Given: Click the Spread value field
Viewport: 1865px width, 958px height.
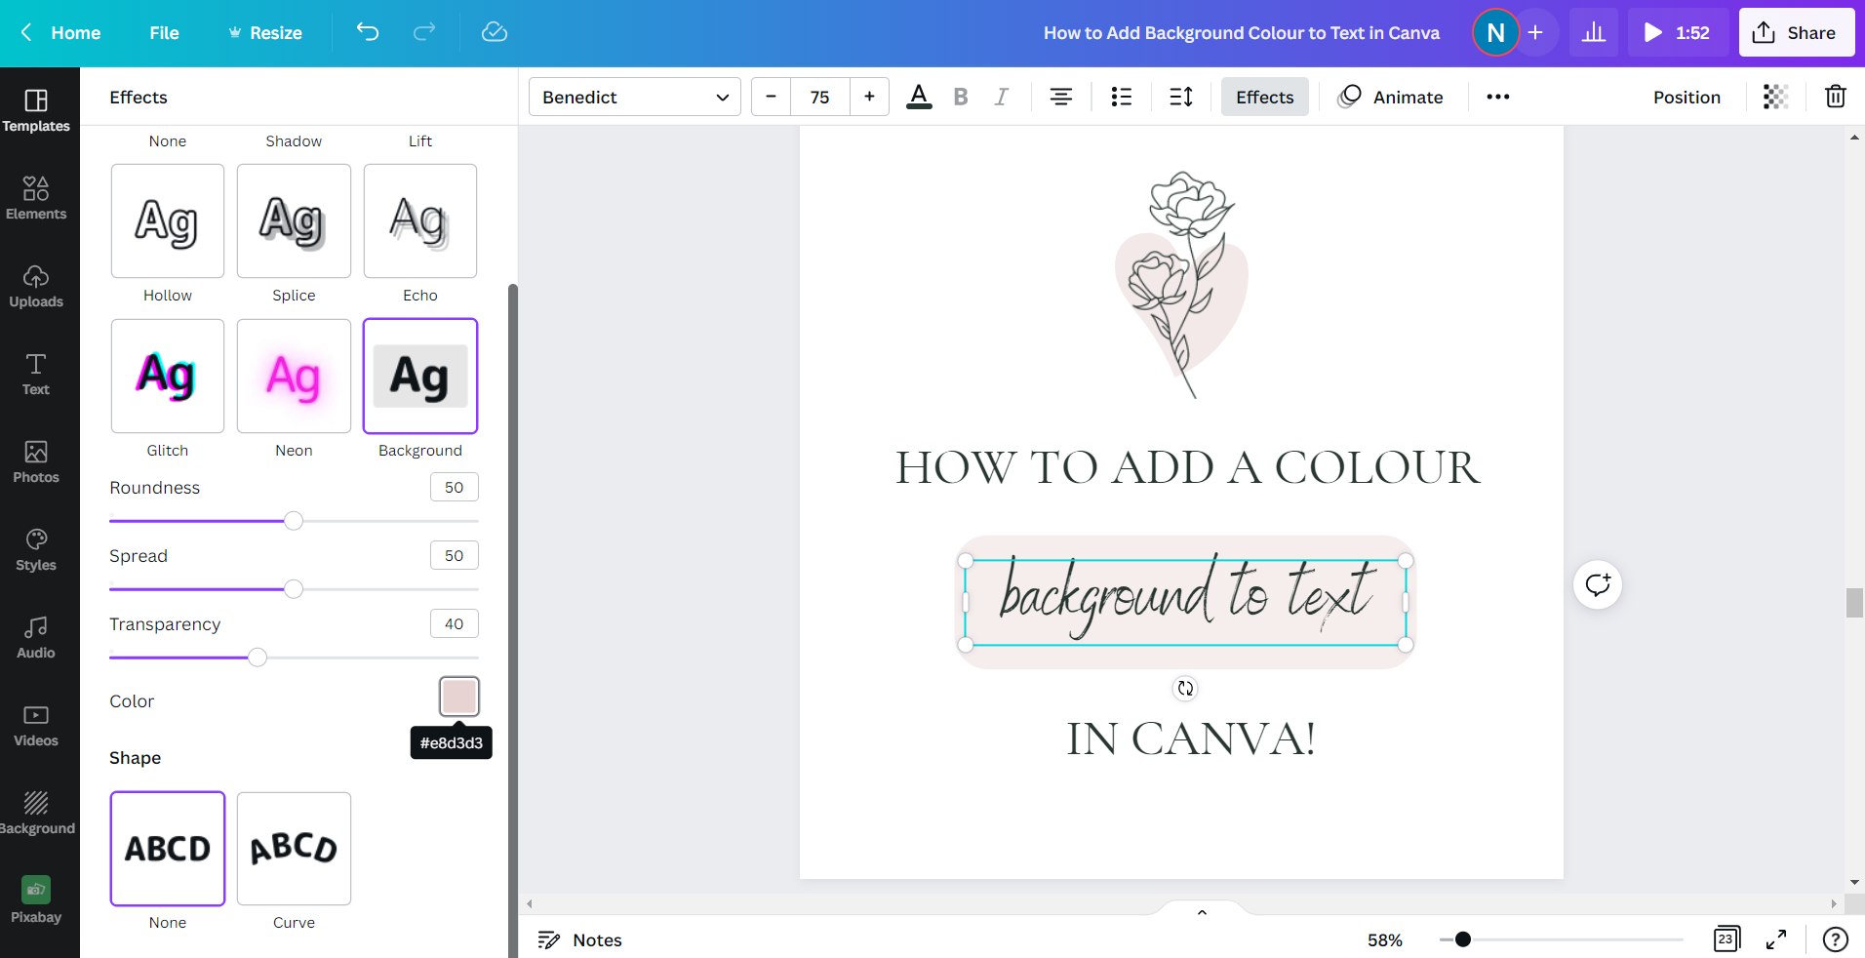Looking at the screenshot, I should tap(455, 555).
